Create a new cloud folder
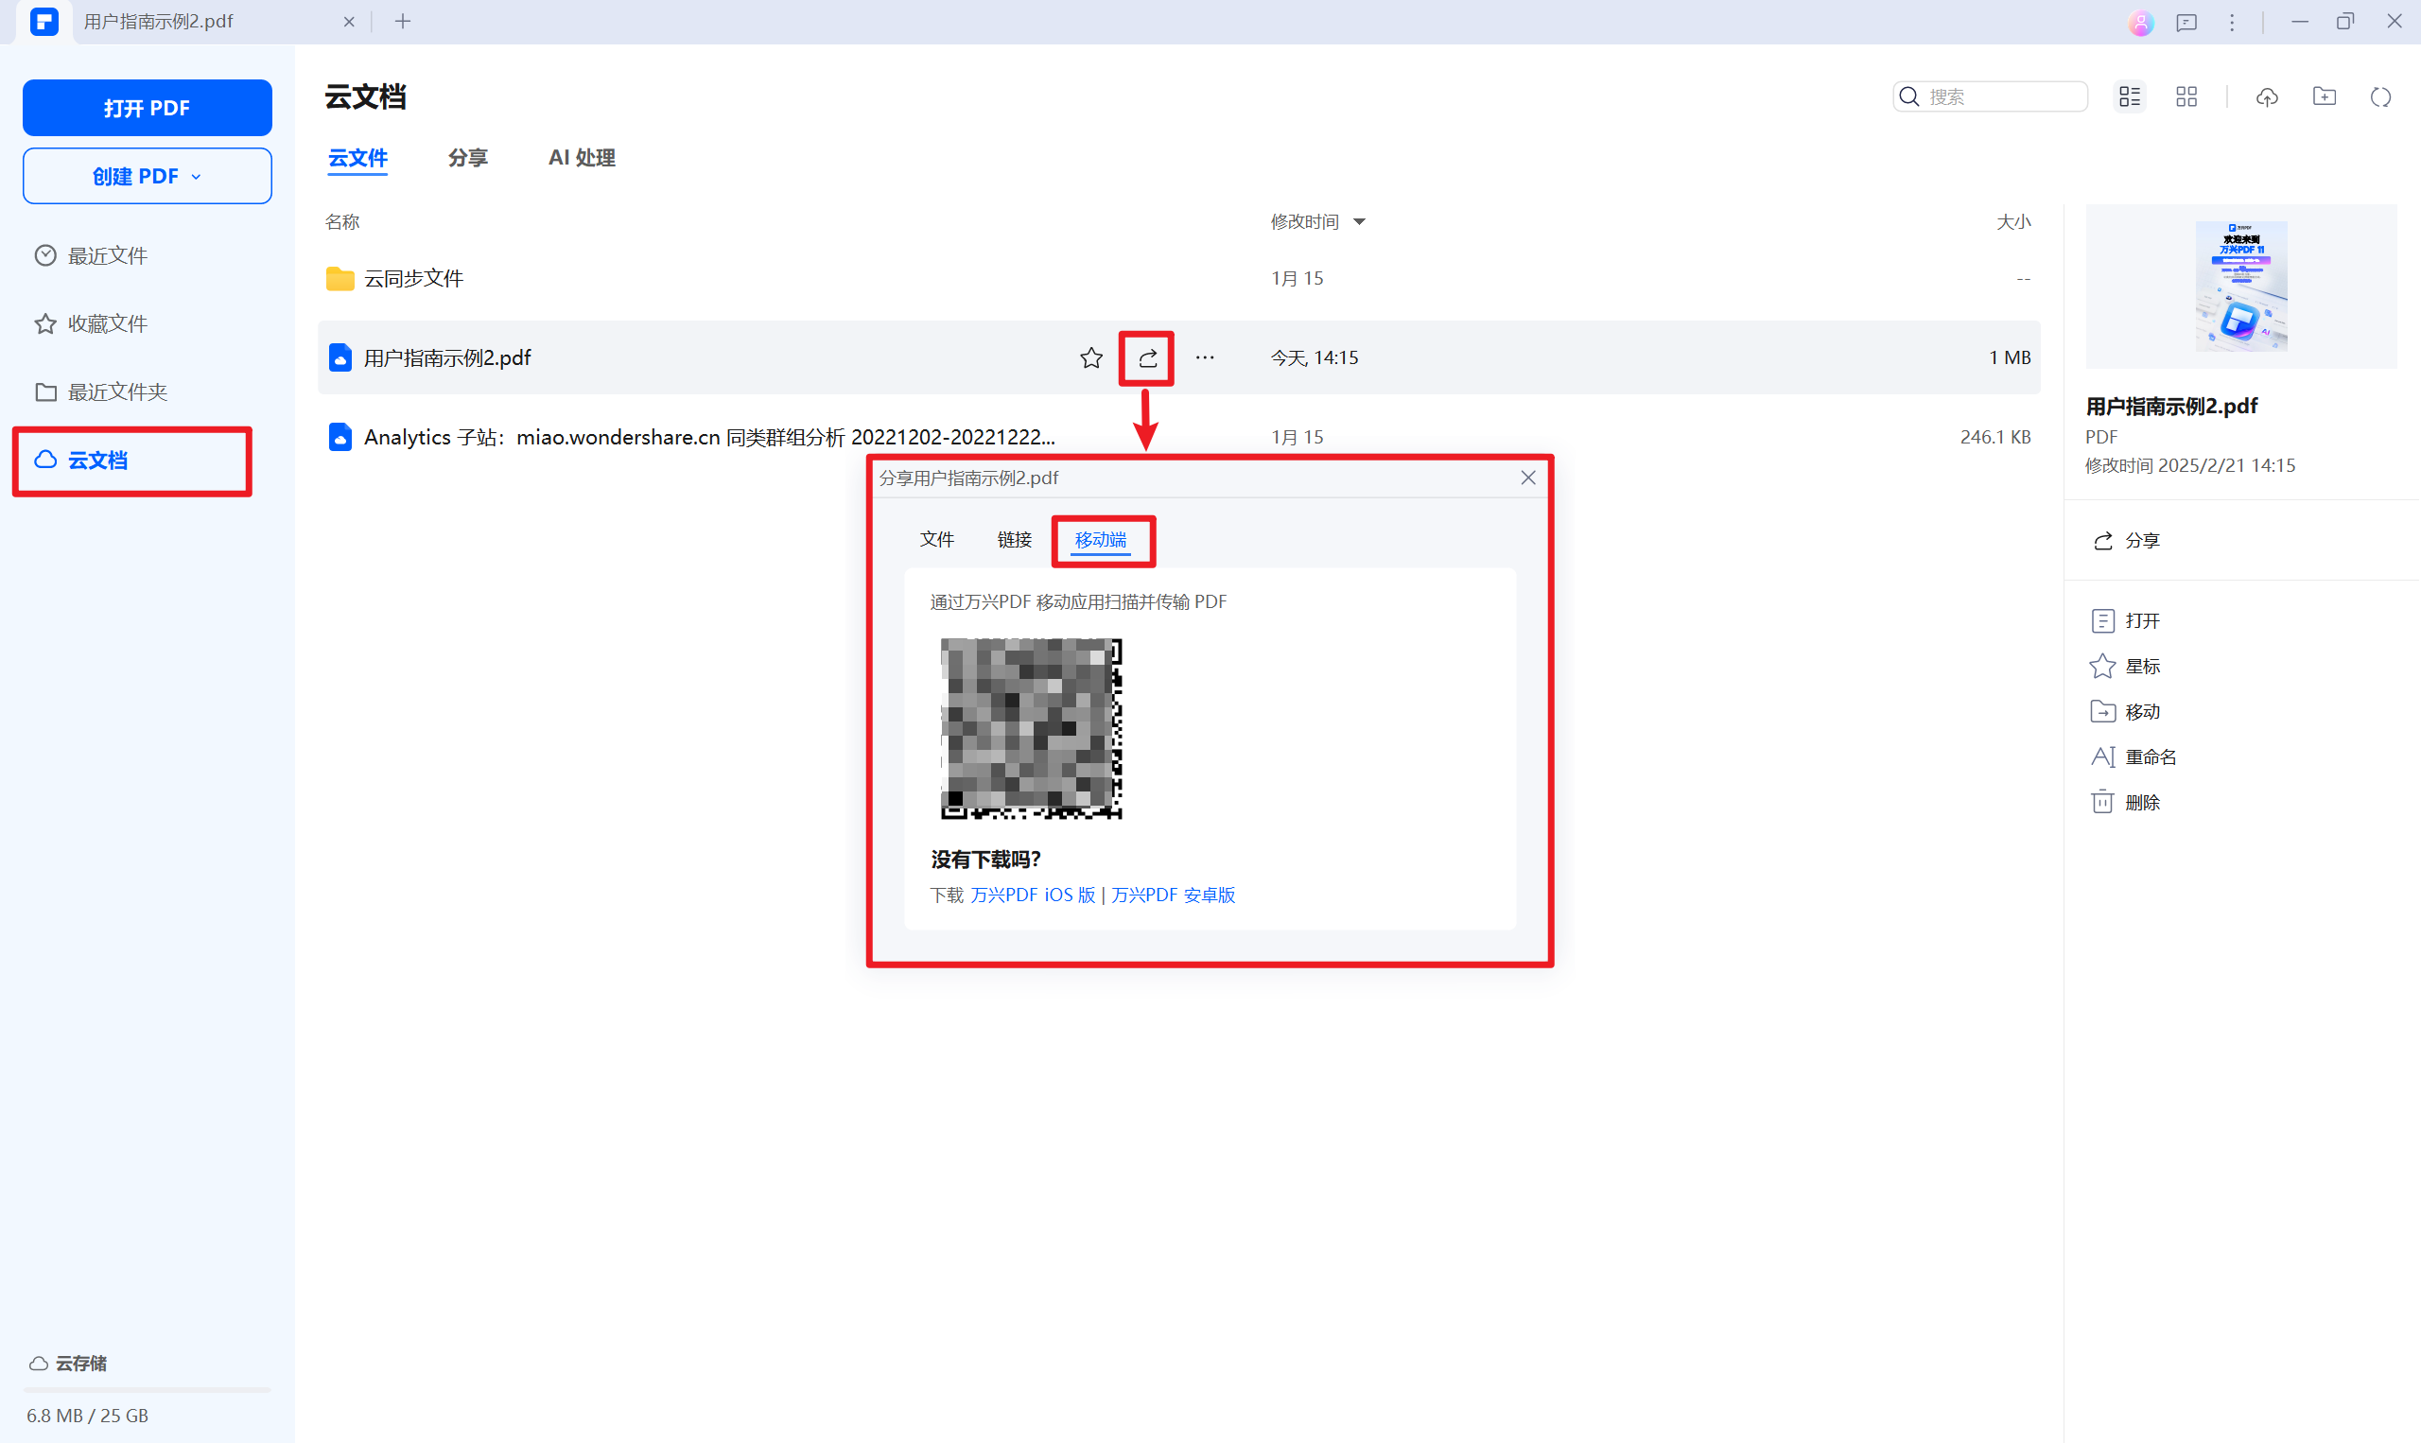The height and width of the screenshot is (1443, 2421). (2324, 96)
